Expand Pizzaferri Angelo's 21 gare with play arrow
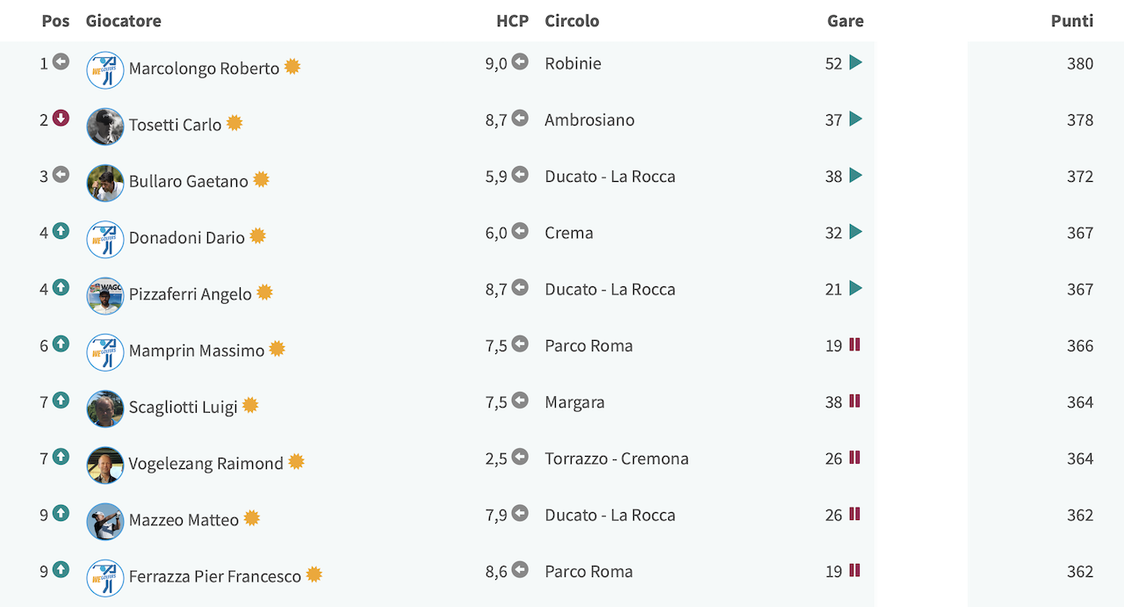The height and width of the screenshot is (607, 1124). pyautogui.click(x=855, y=288)
